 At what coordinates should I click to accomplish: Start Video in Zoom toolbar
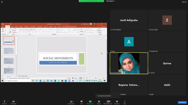click(x=14, y=102)
